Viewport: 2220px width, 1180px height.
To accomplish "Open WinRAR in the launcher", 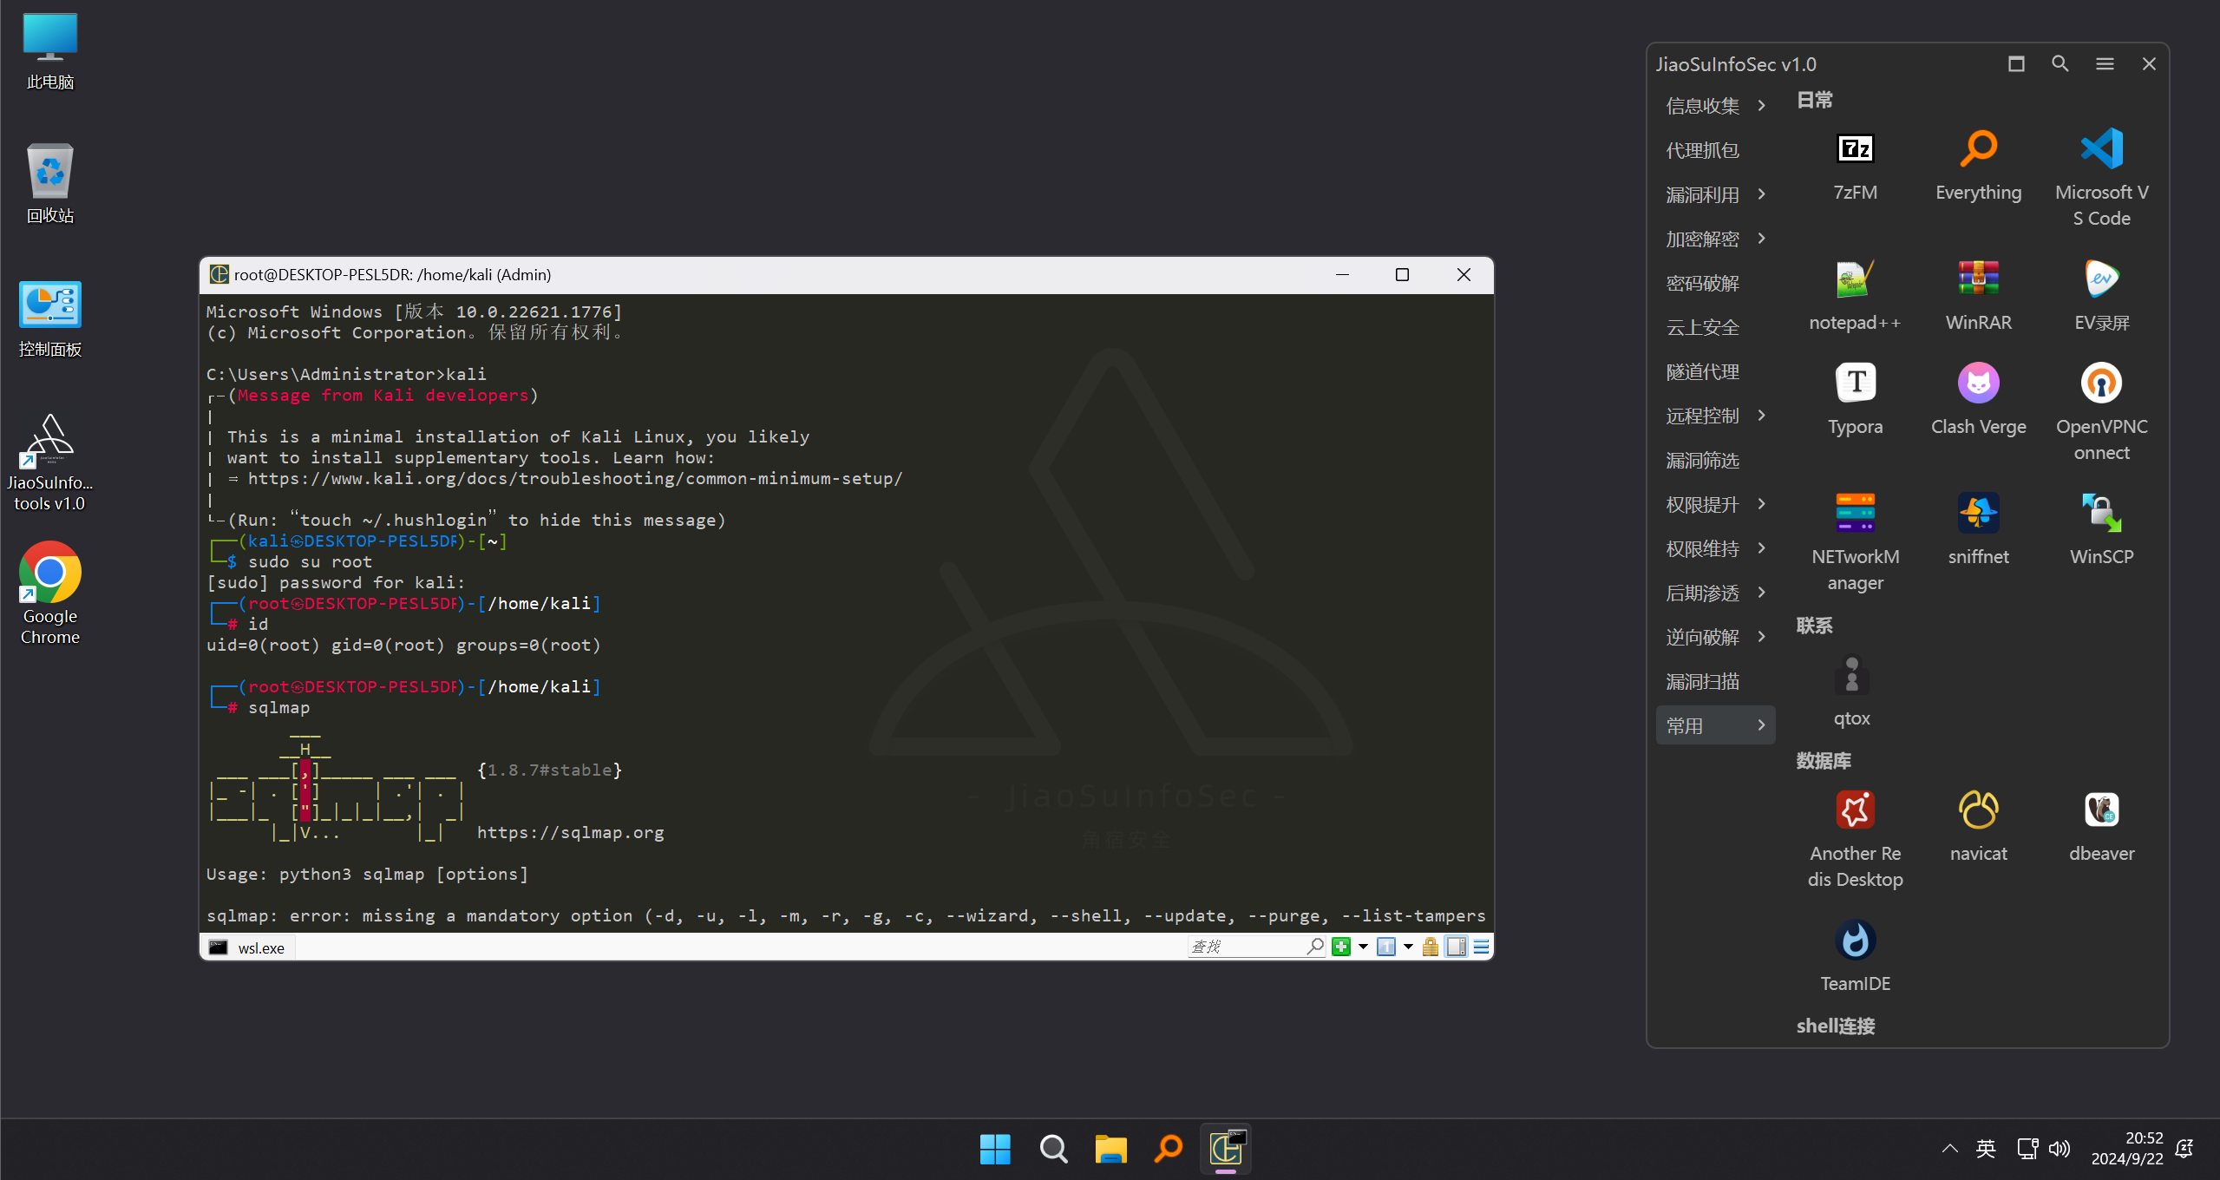I will (1978, 297).
